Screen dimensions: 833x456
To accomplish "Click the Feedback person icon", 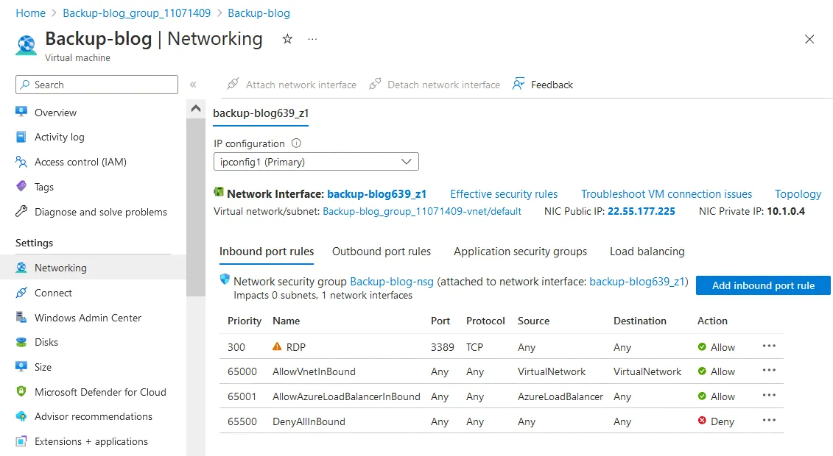I will click(x=519, y=84).
